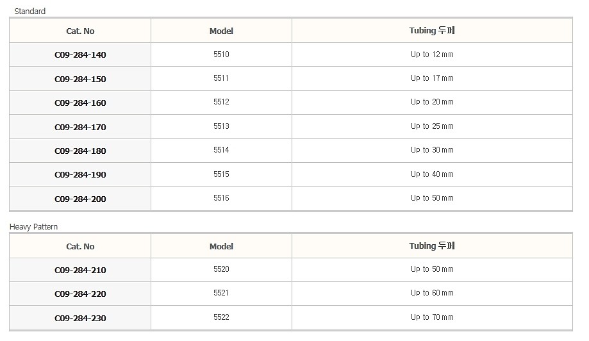Click the 'Up to 70 mm' cell
The height and width of the screenshot is (341, 589).
pyautogui.click(x=432, y=317)
